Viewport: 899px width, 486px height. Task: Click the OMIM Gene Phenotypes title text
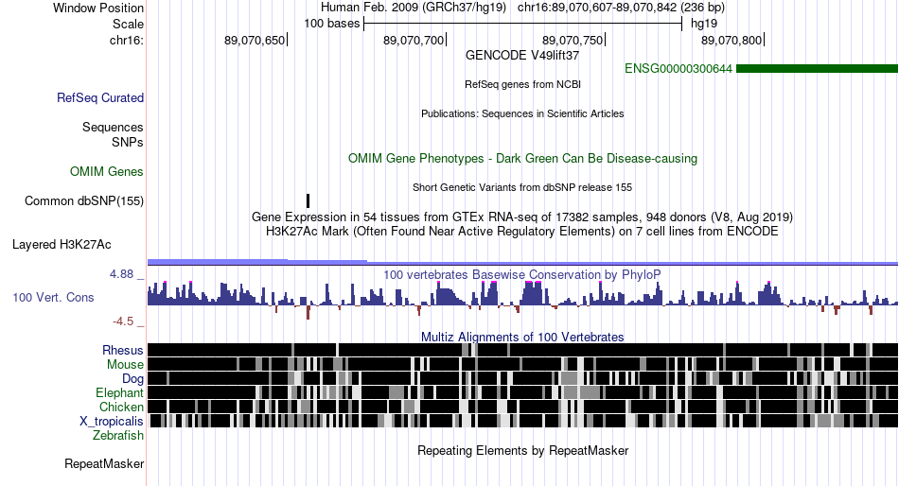click(x=523, y=159)
